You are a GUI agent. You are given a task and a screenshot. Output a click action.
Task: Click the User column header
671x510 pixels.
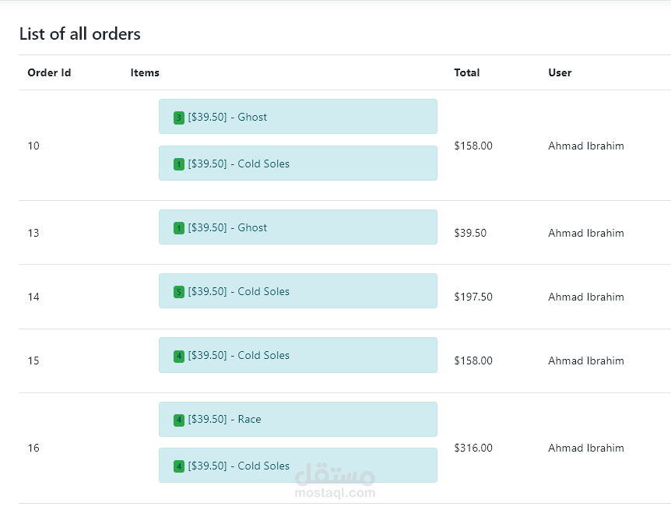(560, 72)
